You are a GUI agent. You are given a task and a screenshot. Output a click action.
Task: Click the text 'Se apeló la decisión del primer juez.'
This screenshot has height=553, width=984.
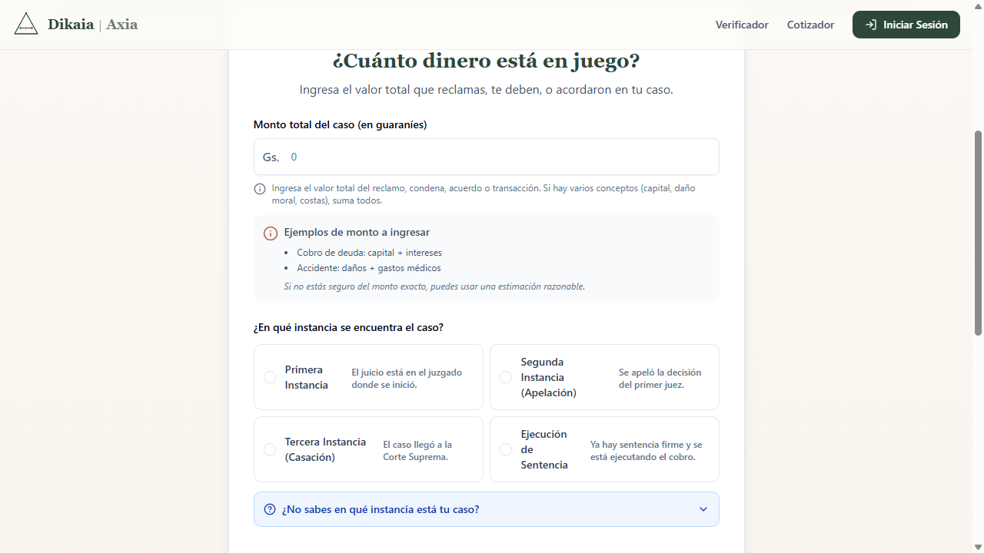tap(660, 378)
